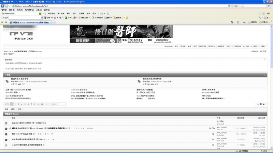Select the 投票 thread filter tab
Image resolution: width=273 pixels, height=153 pixels.
pyautogui.click(x=19, y=109)
